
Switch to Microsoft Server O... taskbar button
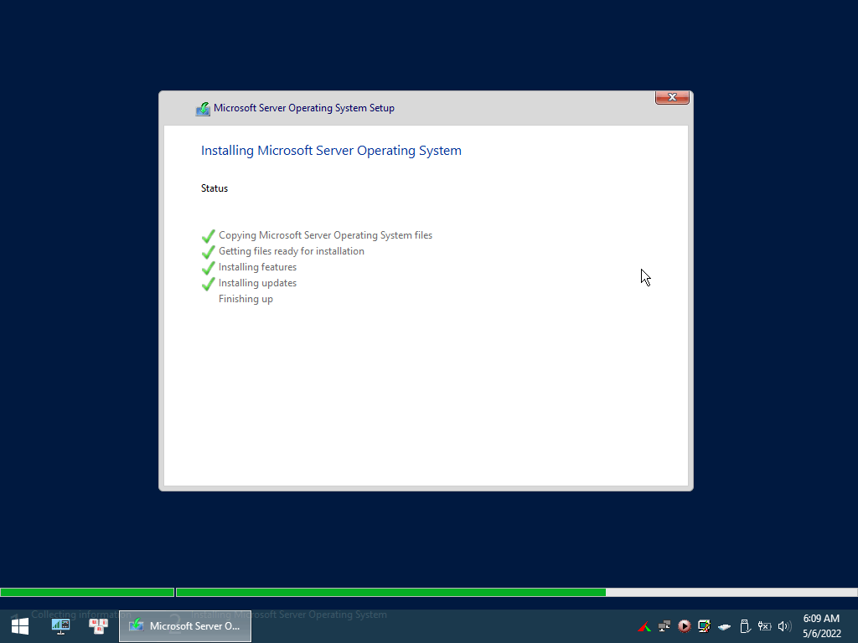185,626
